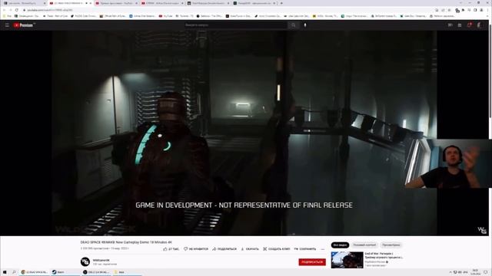492x276 pixels.
Task: Click the СОЗДАТЬ КЛИП clip button
Action: (x=277, y=249)
